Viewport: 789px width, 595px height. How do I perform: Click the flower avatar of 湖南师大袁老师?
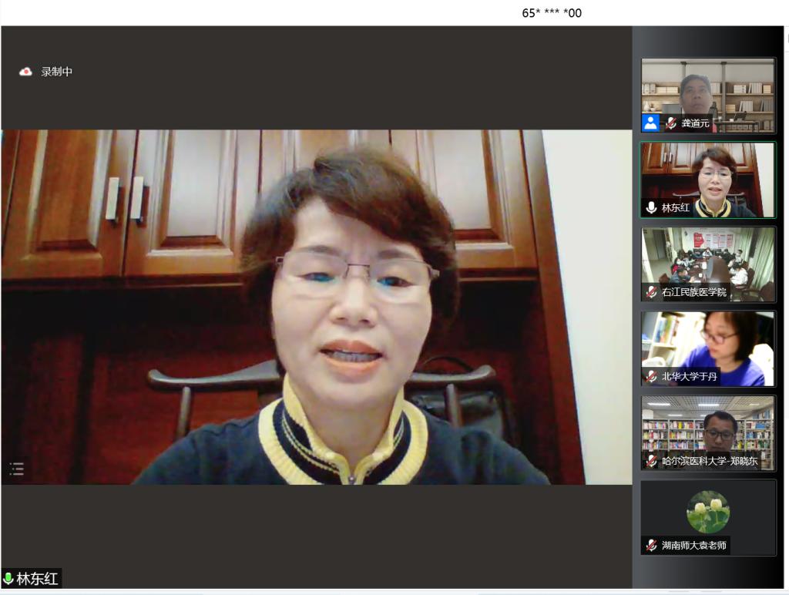707,511
